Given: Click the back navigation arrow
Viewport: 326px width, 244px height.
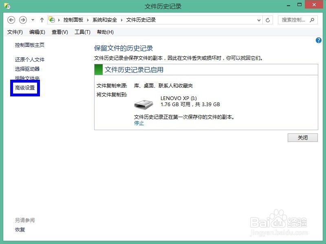Looking at the screenshot, I should [x=11, y=20].
